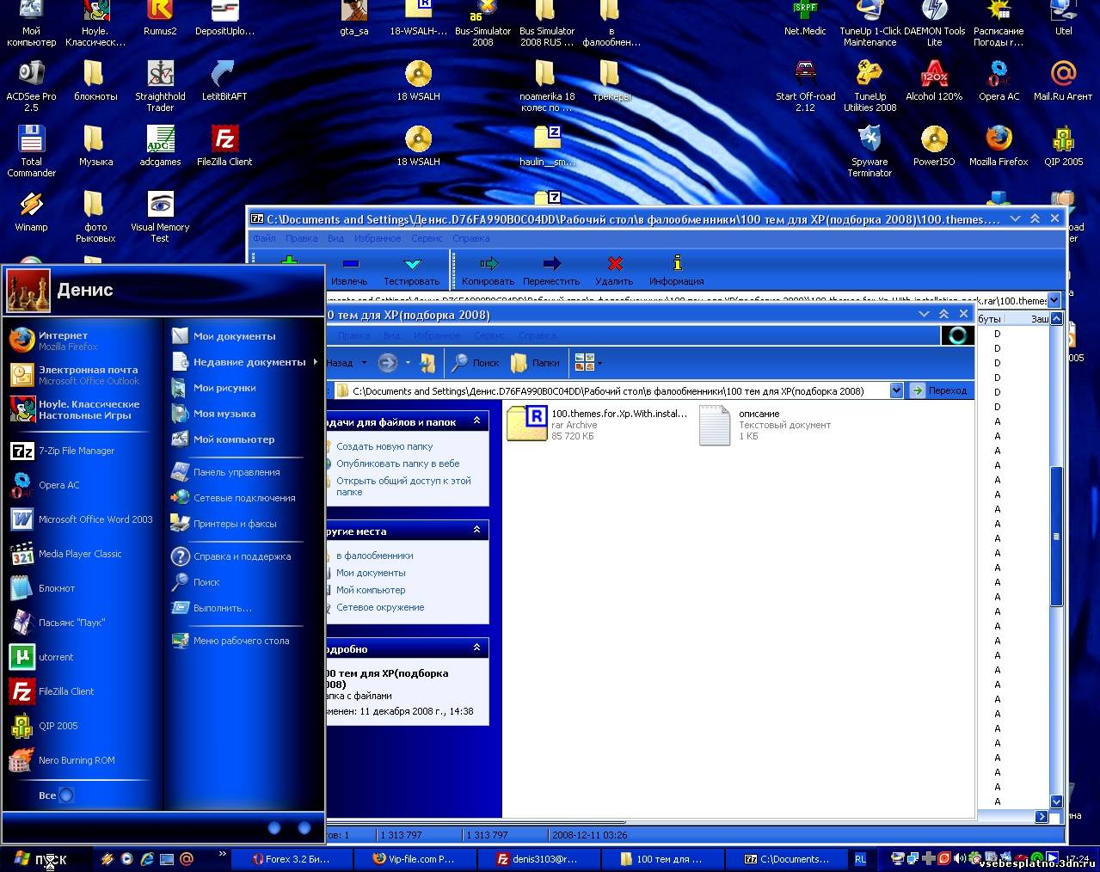Click the Все programs button in Start menu

click(56, 795)
